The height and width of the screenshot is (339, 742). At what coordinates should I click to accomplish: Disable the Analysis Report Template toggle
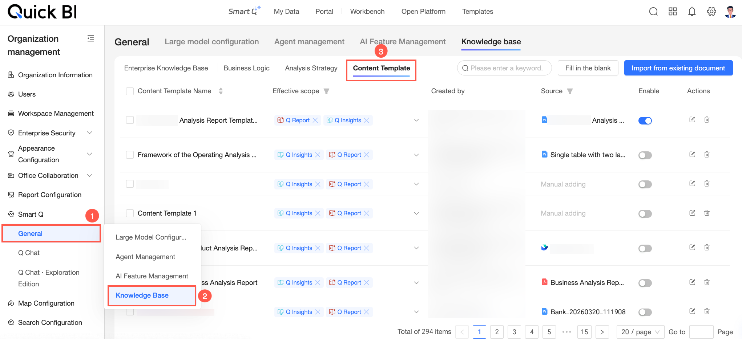coord(645,121)
